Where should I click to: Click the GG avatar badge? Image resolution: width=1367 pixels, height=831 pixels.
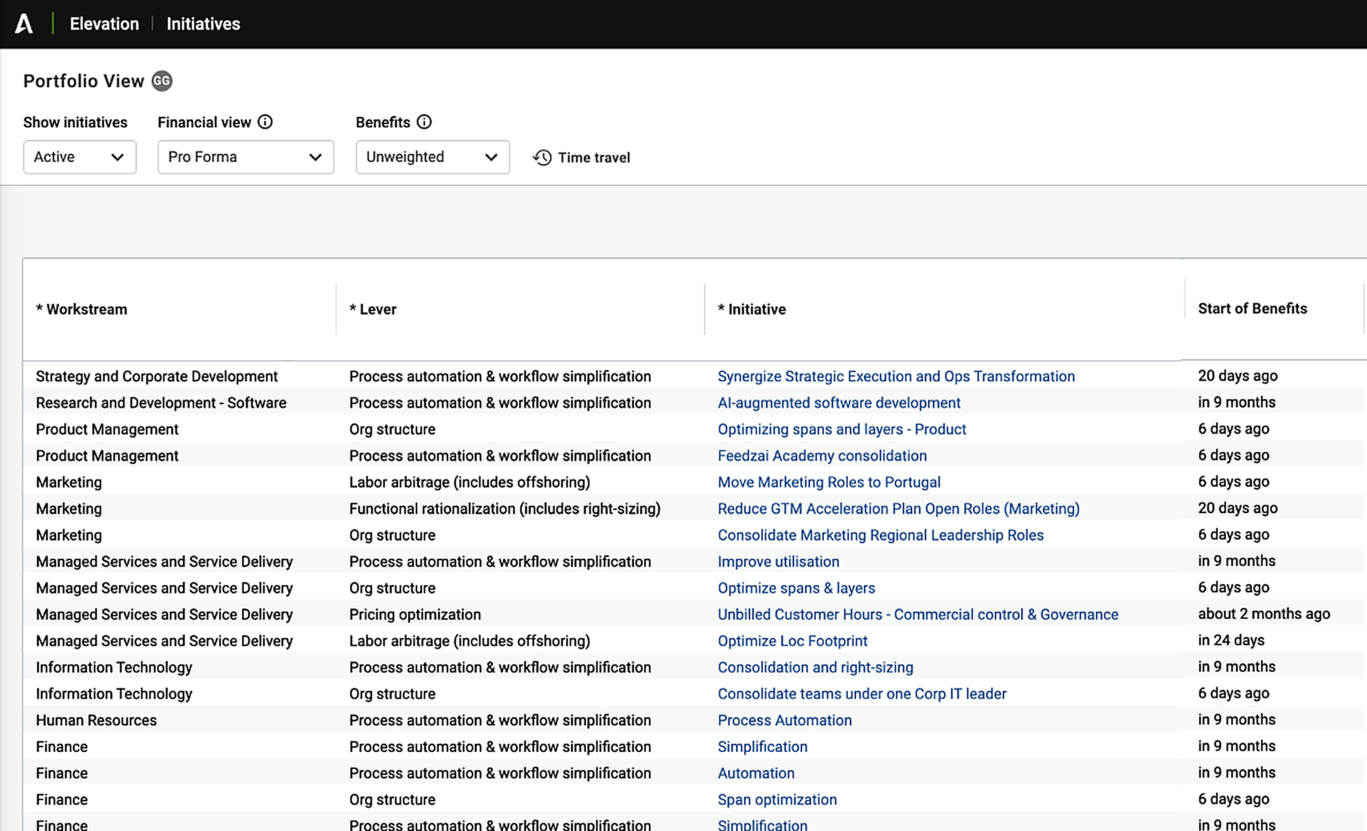point(162,81)
